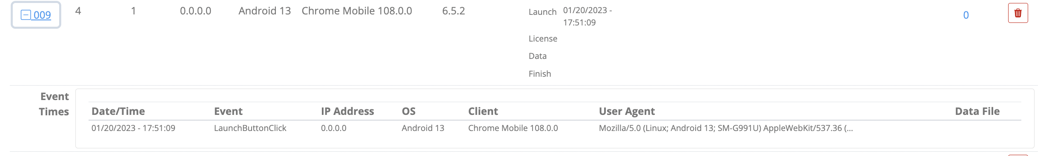
Task: Select the LaunchButtonClick event entry
Action: [250, 128]
